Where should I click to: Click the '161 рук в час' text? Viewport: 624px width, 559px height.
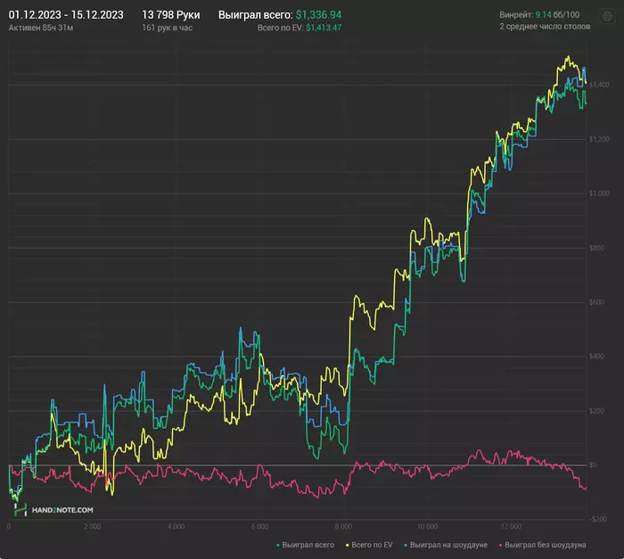(x=168, y=28)
